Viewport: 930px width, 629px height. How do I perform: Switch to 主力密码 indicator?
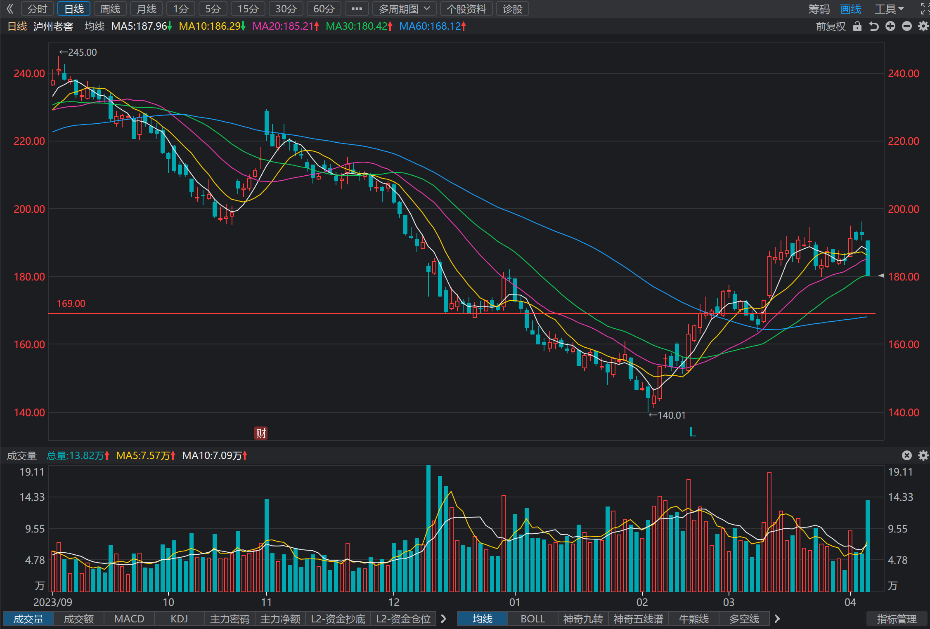pos(230,619)
